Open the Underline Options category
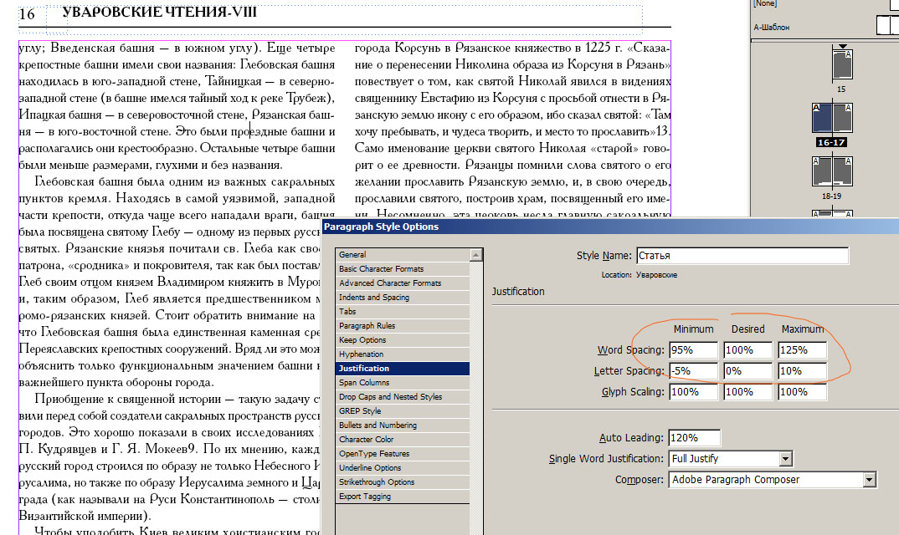This screenshot has width=899, height=535. (403, 468)
